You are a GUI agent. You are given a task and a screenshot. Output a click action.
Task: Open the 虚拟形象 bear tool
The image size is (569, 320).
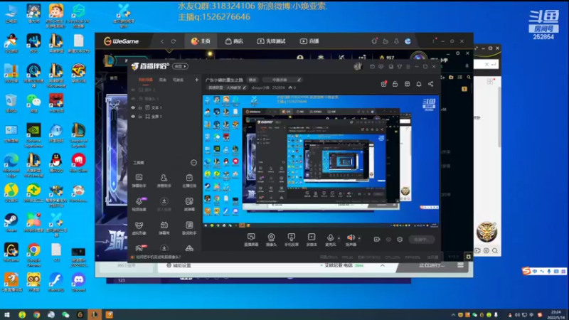click(x=139, y=228)
